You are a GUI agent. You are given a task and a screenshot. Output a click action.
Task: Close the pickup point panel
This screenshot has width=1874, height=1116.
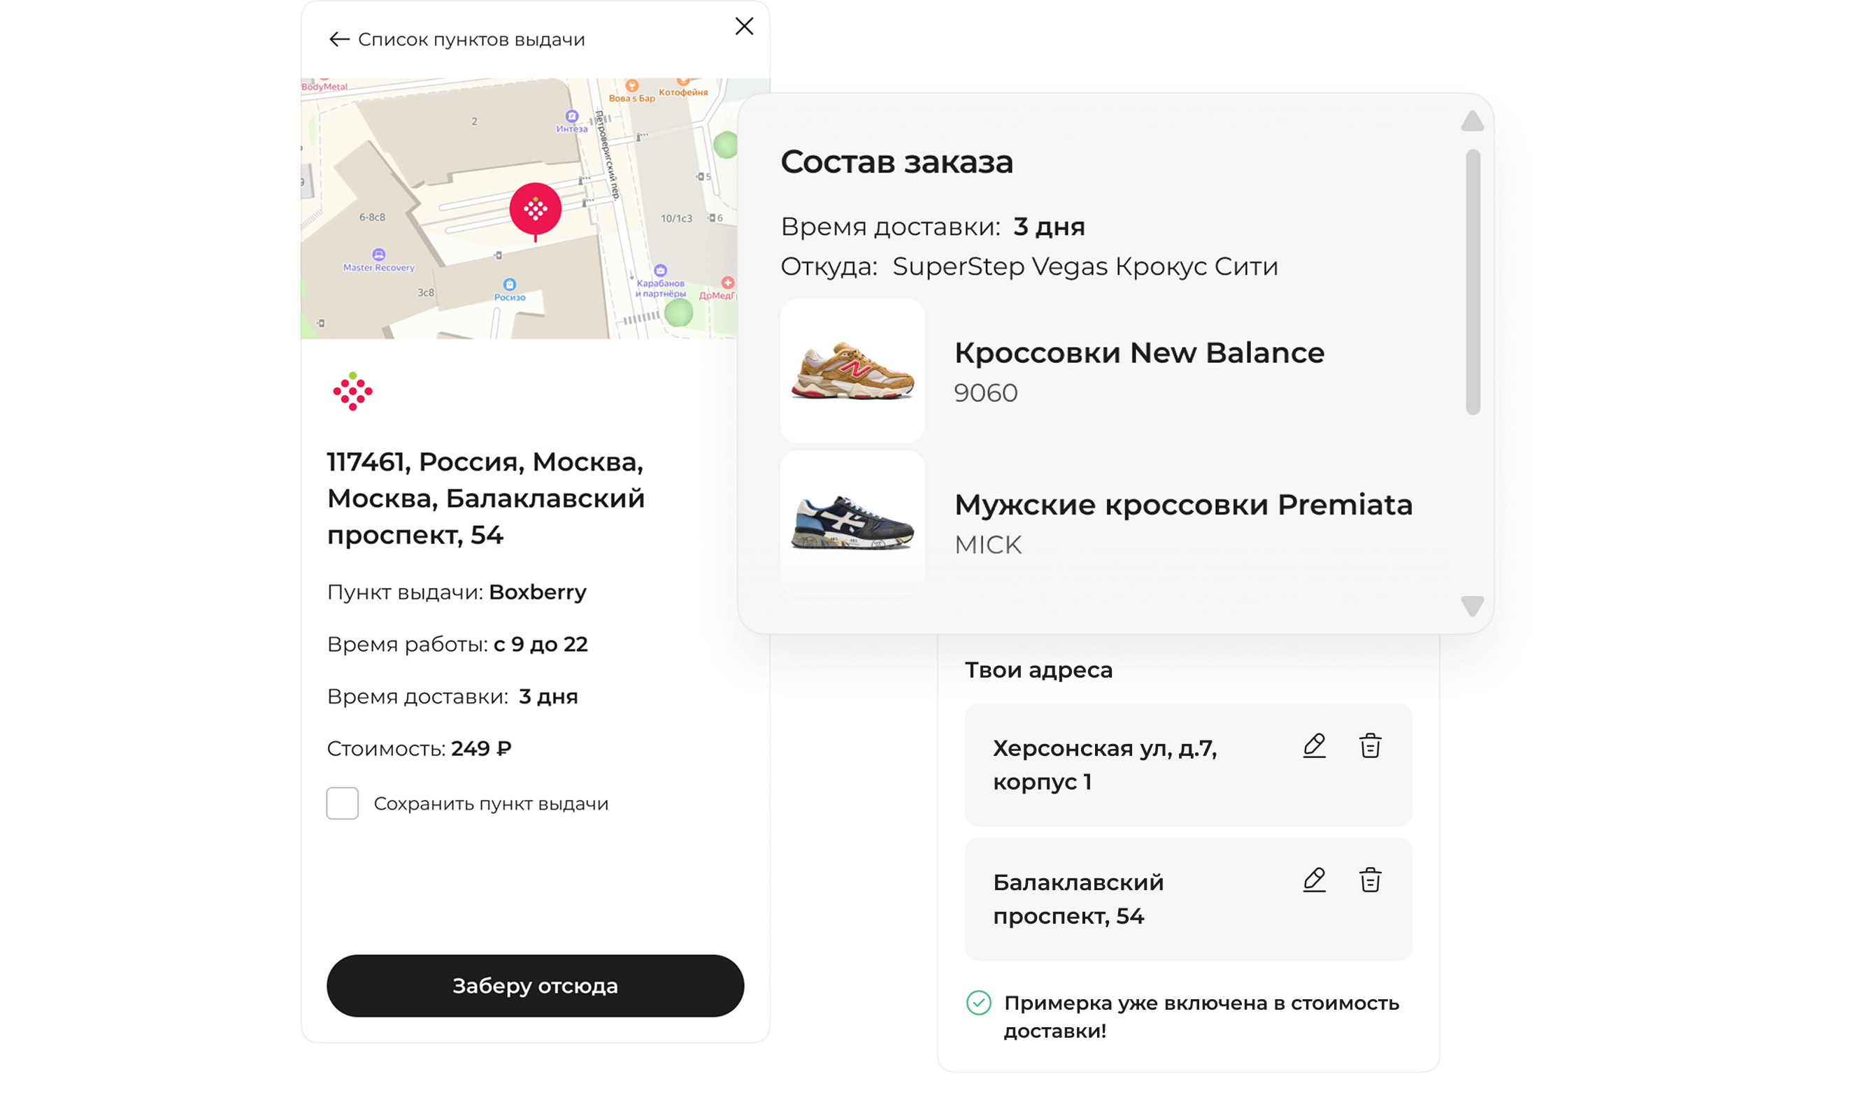point(744,27)
